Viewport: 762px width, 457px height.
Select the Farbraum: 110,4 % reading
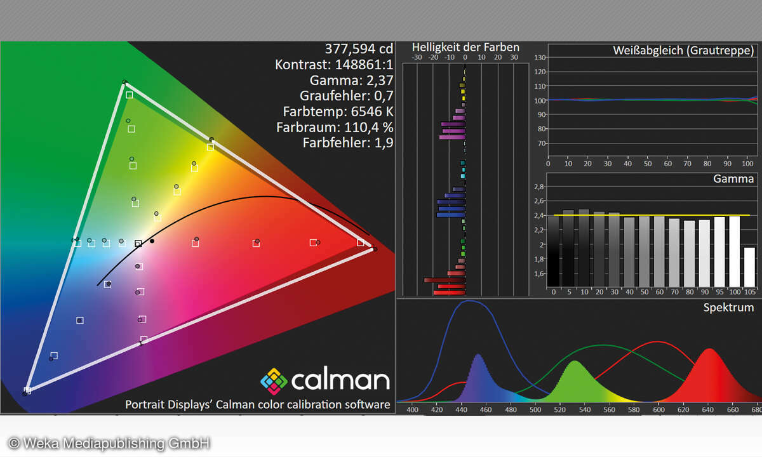pos(335,127)
